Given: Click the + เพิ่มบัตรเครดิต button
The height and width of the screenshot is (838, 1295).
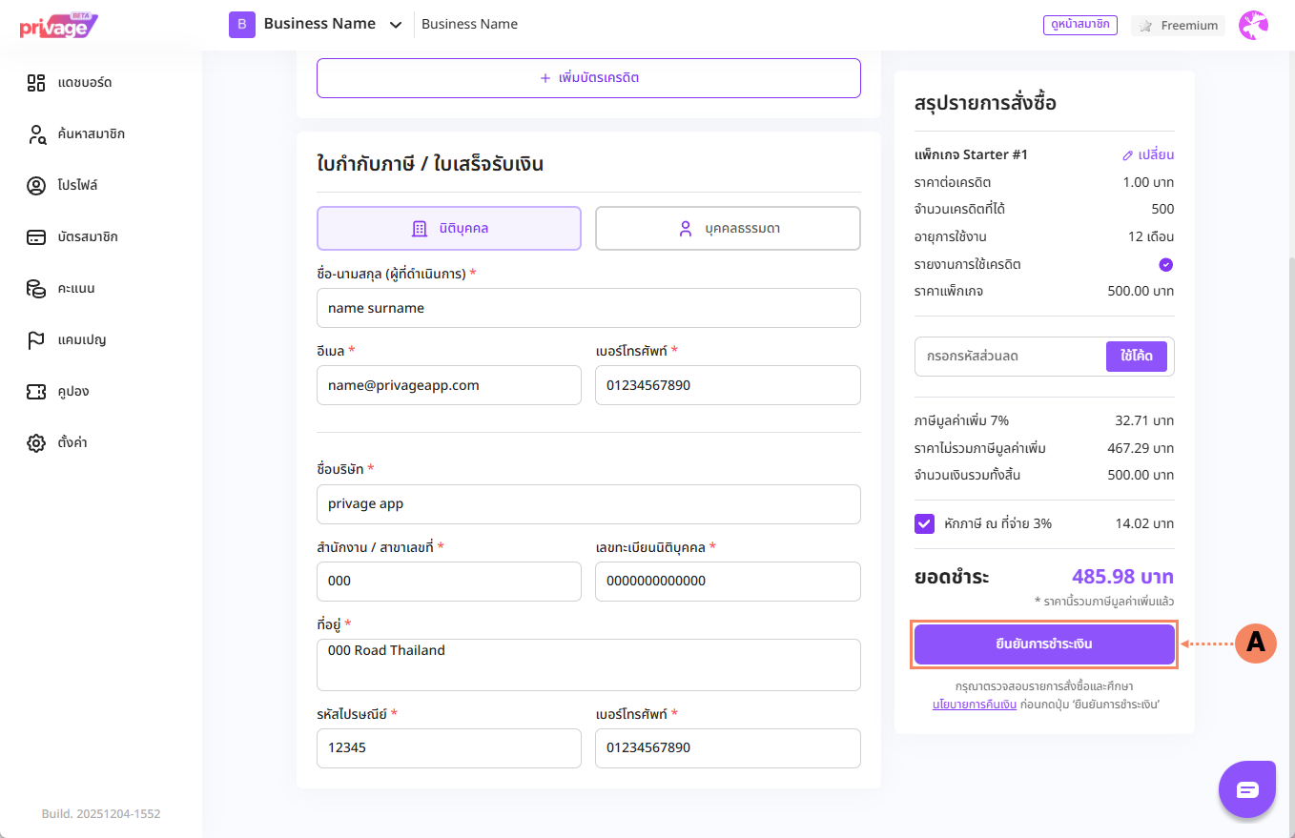Looking at the screenshot, I should point(588,78).
